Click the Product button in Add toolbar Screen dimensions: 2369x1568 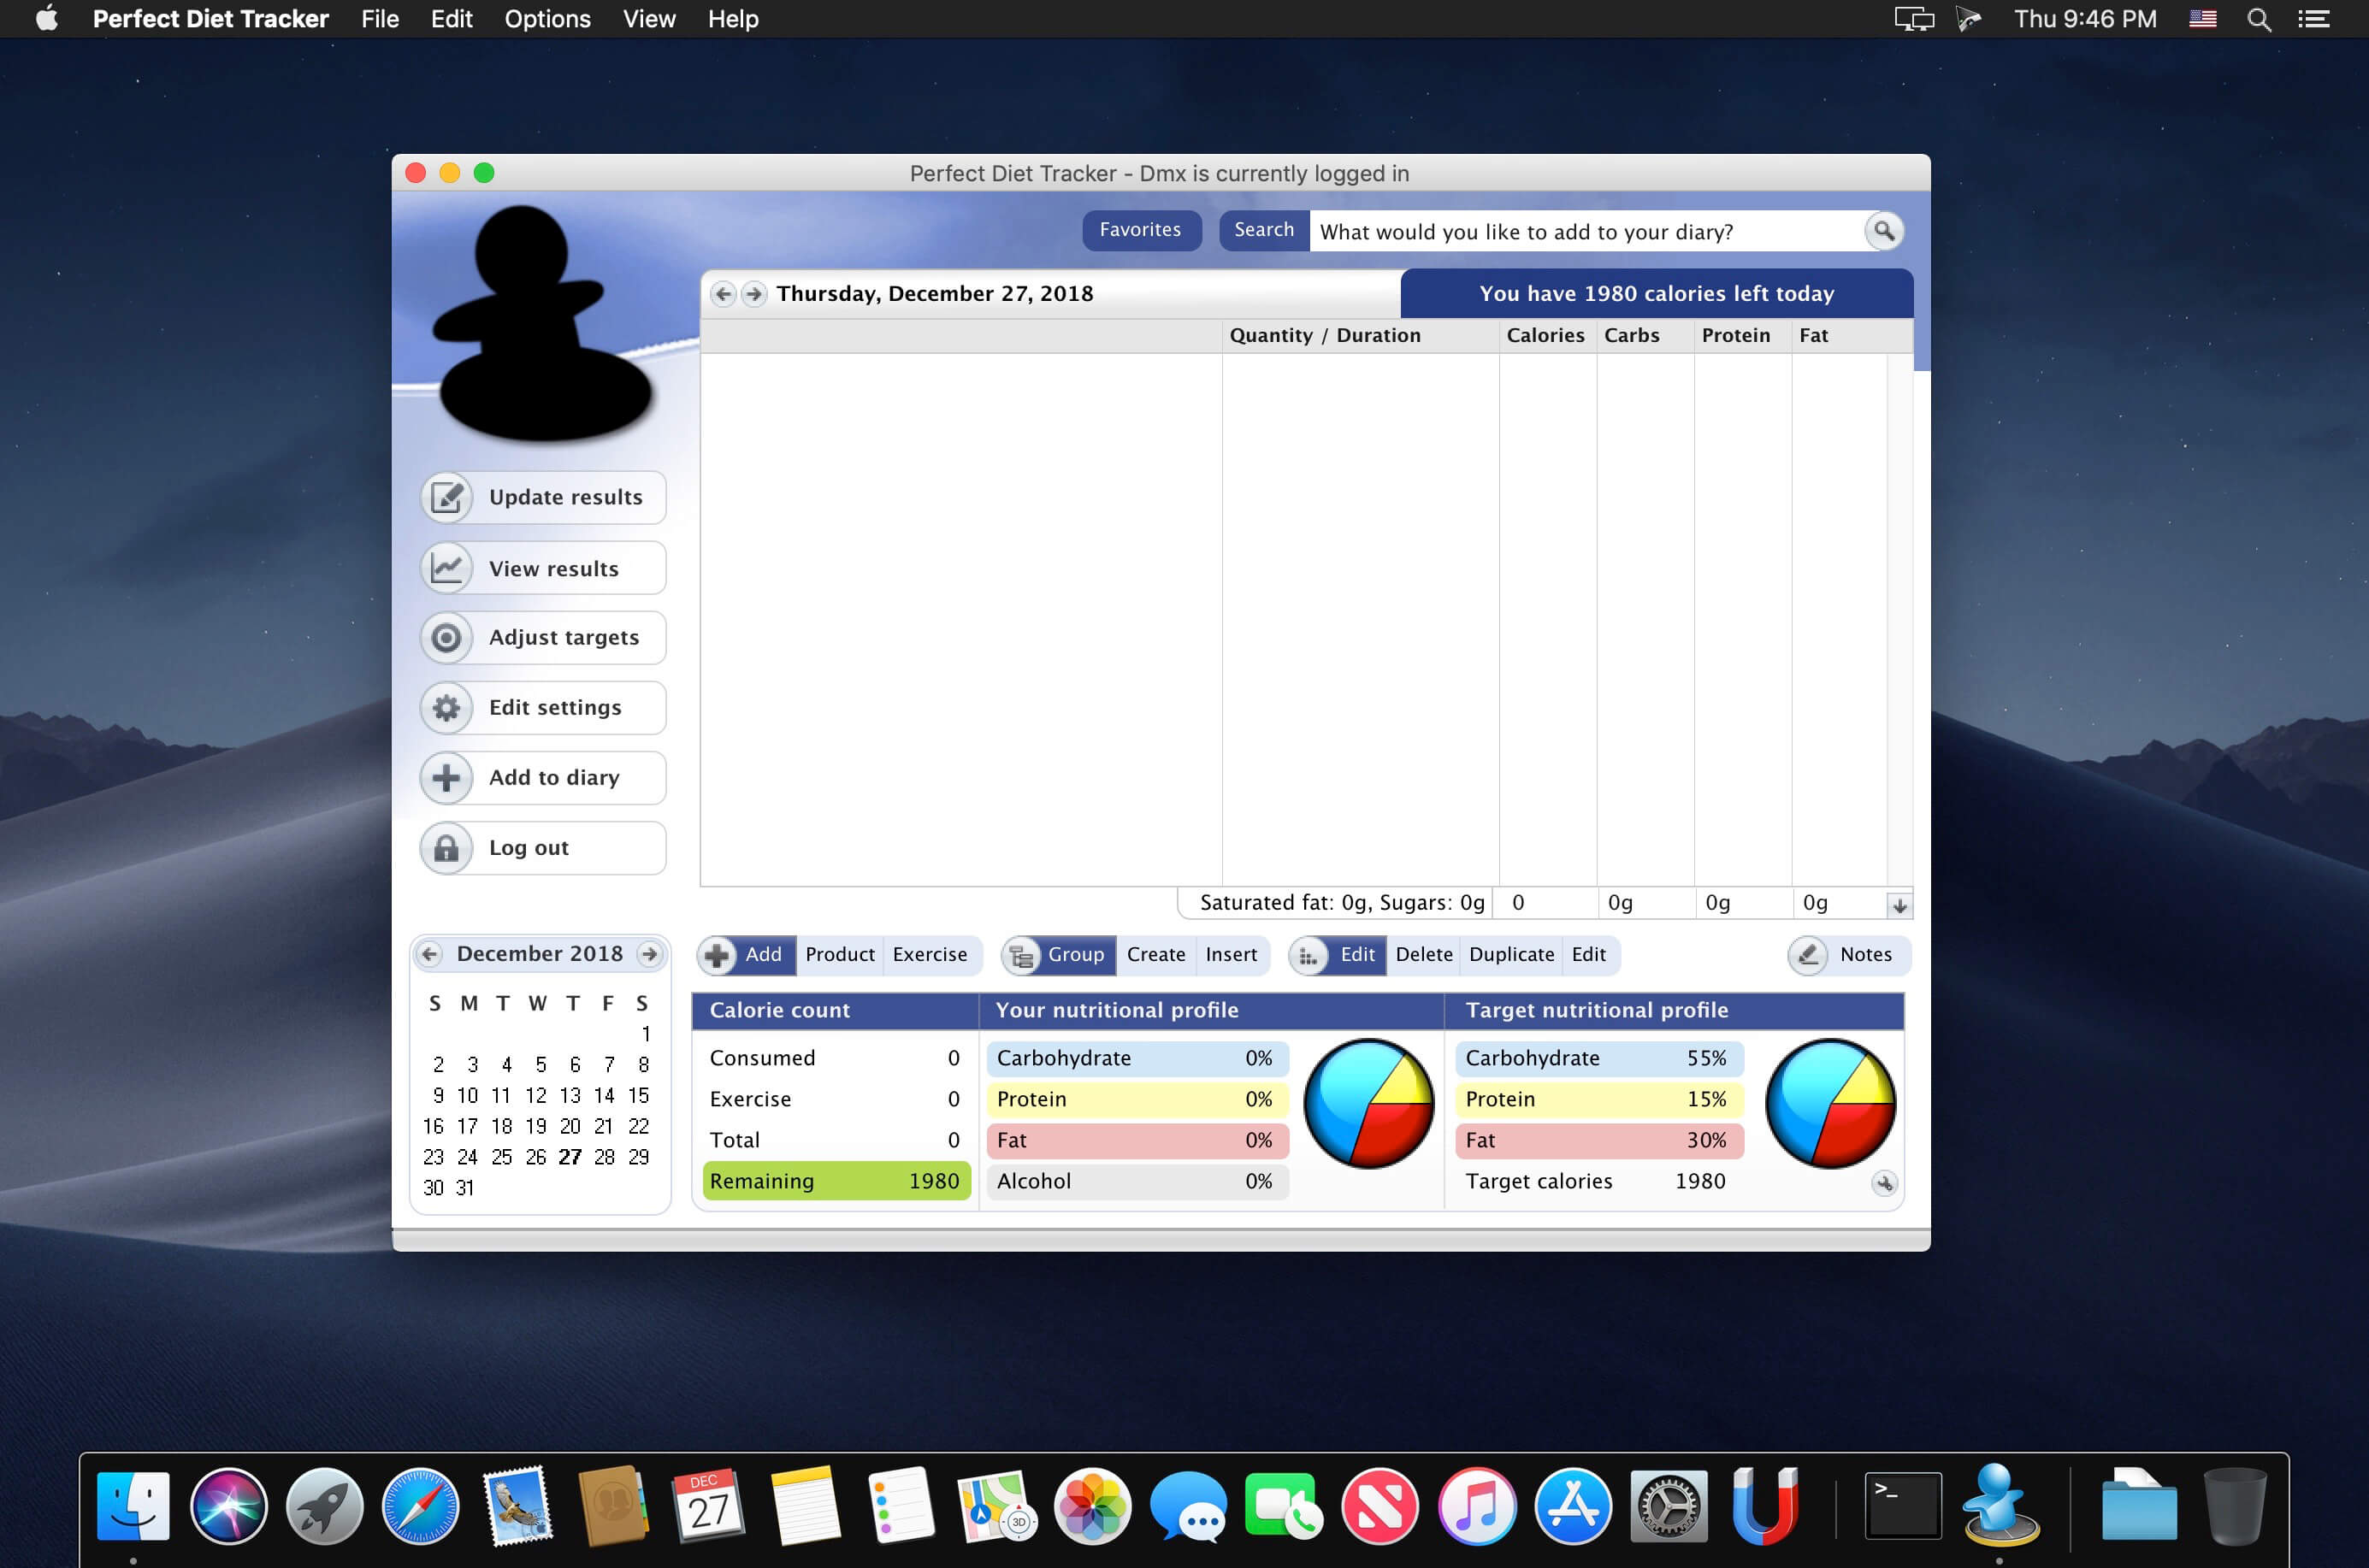(x=841, y=955)
